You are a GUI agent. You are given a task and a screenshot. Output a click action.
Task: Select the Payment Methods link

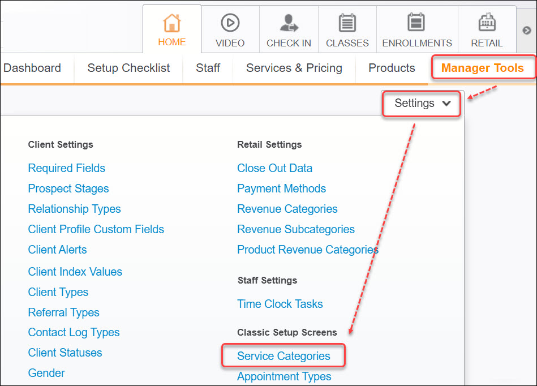pos(281,188)
